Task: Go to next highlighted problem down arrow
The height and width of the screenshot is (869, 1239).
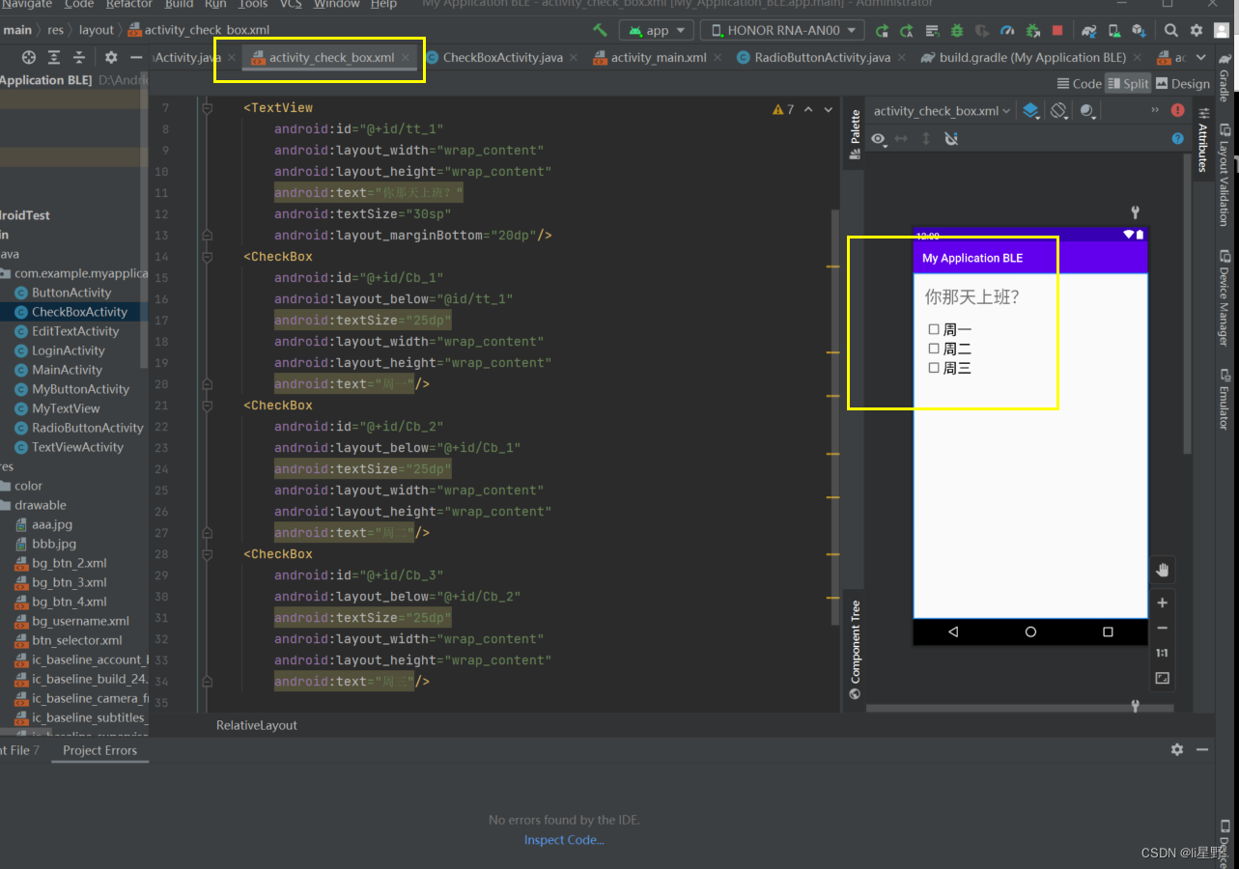Action: point(828,110)
